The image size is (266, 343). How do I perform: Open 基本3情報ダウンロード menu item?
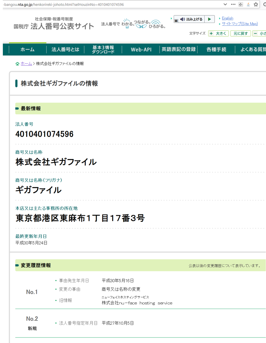[103, 49]
